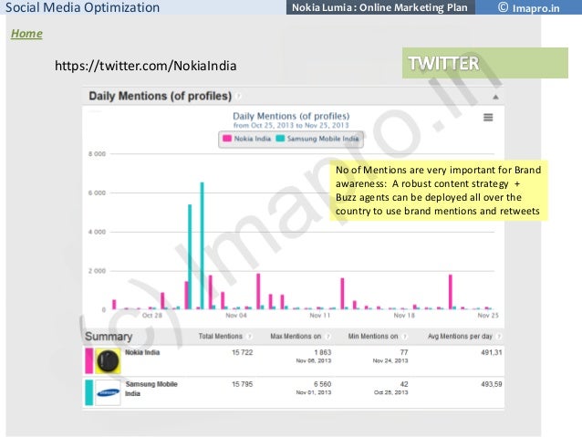Click the pink Nokia India color swatch
Screen dimensions: 582x437
click(89, 361)
